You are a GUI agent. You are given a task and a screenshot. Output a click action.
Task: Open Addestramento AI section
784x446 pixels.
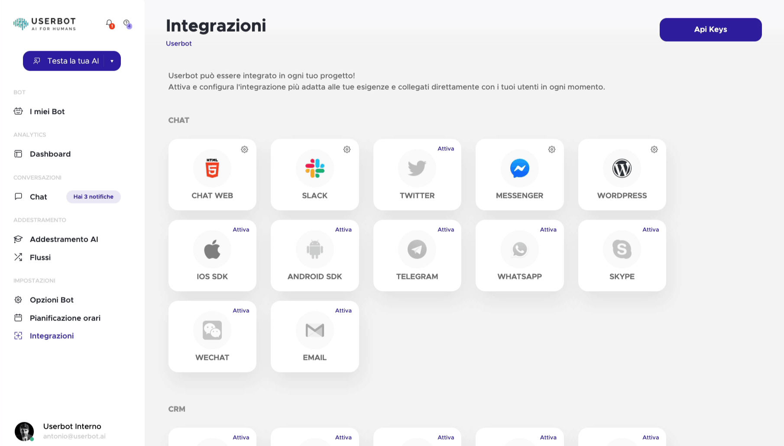coord(64,239)
